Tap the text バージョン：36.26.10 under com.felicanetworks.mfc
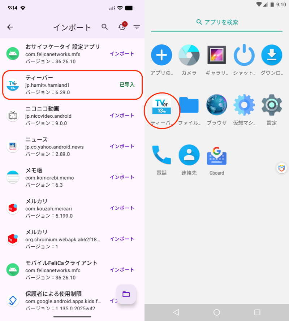289x321 pixels. pyautogui.click(x=50, y=278)
